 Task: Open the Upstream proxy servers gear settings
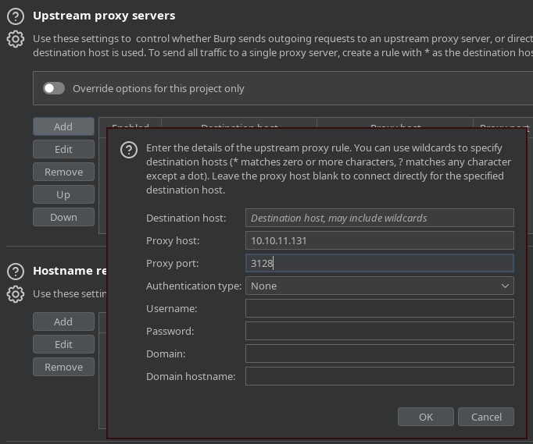[16, 39]
